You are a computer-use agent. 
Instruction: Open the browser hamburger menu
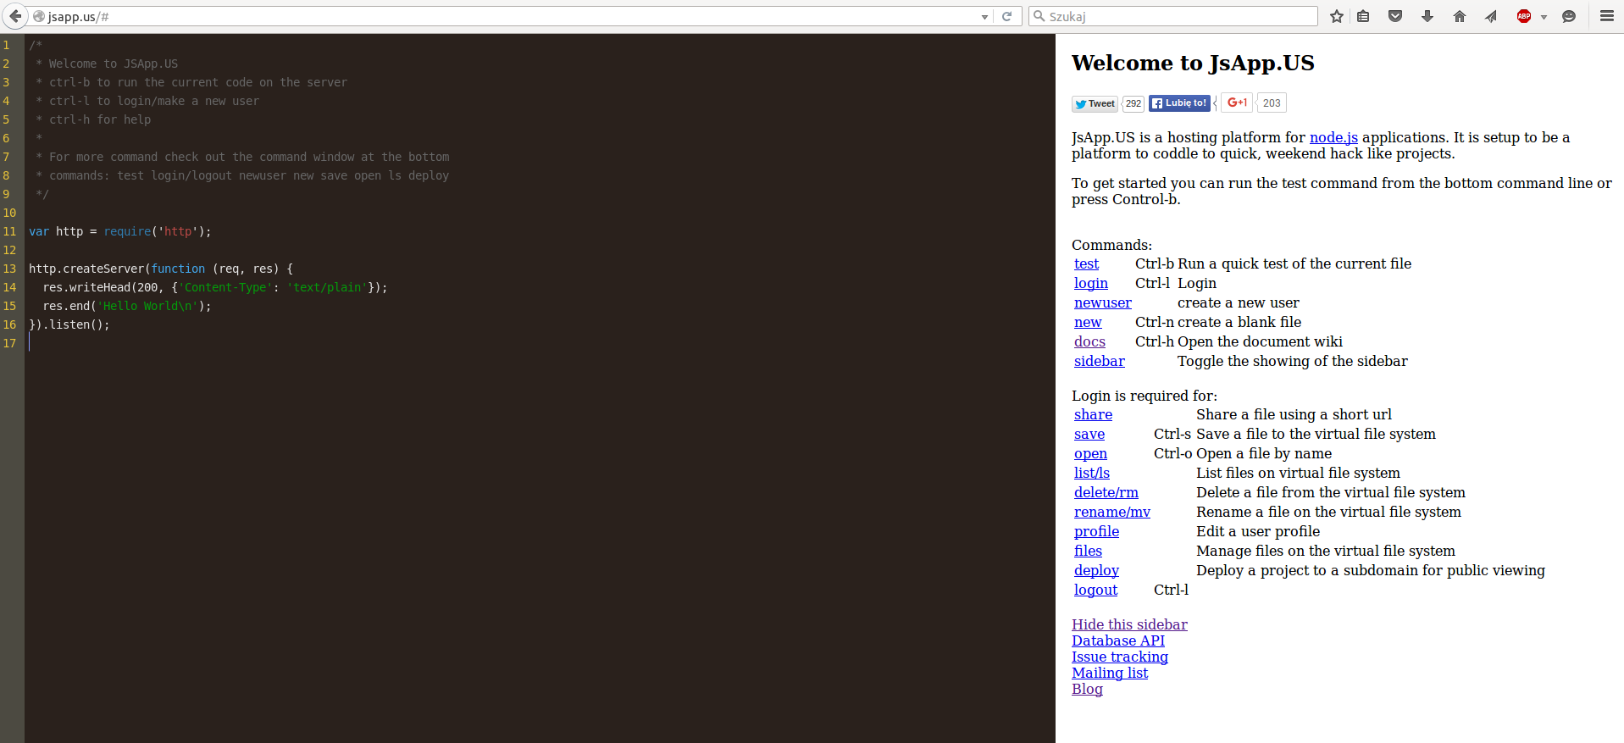[x=1606, y=16]
